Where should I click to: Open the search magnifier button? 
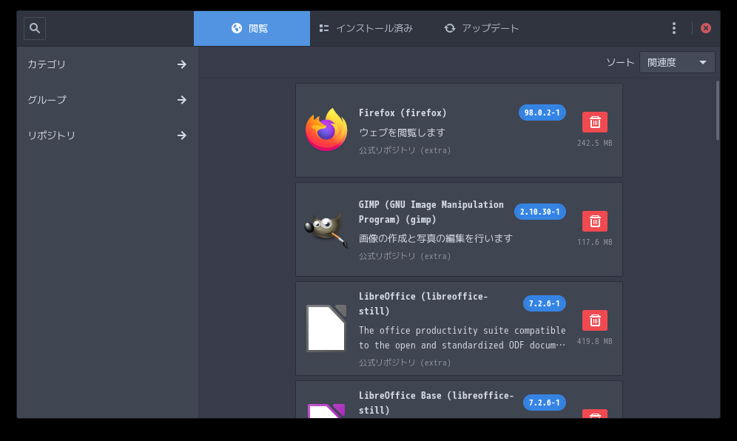(35, 28)
